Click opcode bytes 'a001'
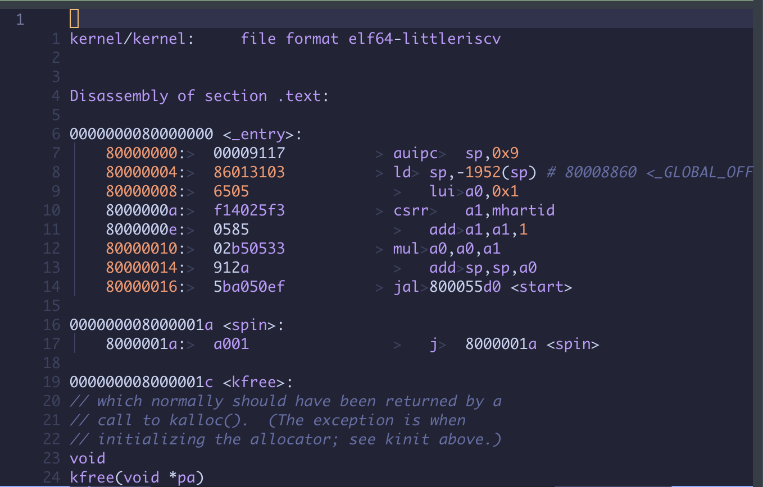This screenshot has height=487, width=763. coord(231,344)
